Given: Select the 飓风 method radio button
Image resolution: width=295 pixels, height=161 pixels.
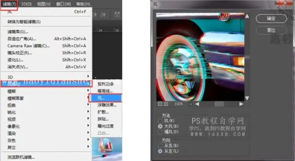Looking at the screenshot, I should coord(160,132).
